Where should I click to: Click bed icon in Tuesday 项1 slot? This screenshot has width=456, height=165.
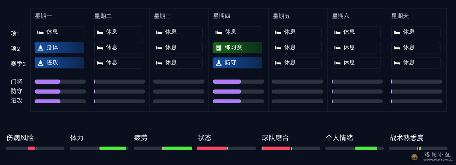[100, 32]
